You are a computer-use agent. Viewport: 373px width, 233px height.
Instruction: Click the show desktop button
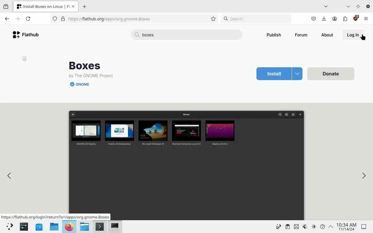(x=364, y=227)
